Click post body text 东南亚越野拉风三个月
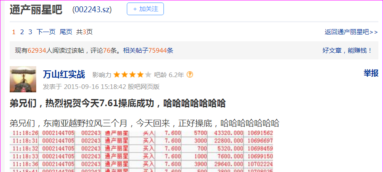383x172 pixels. pyautogui.click(x=85, y=123)
